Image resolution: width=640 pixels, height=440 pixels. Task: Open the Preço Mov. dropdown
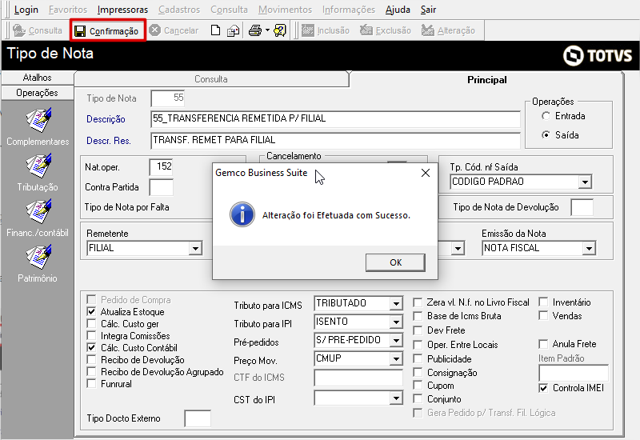(x=396, y=358)
